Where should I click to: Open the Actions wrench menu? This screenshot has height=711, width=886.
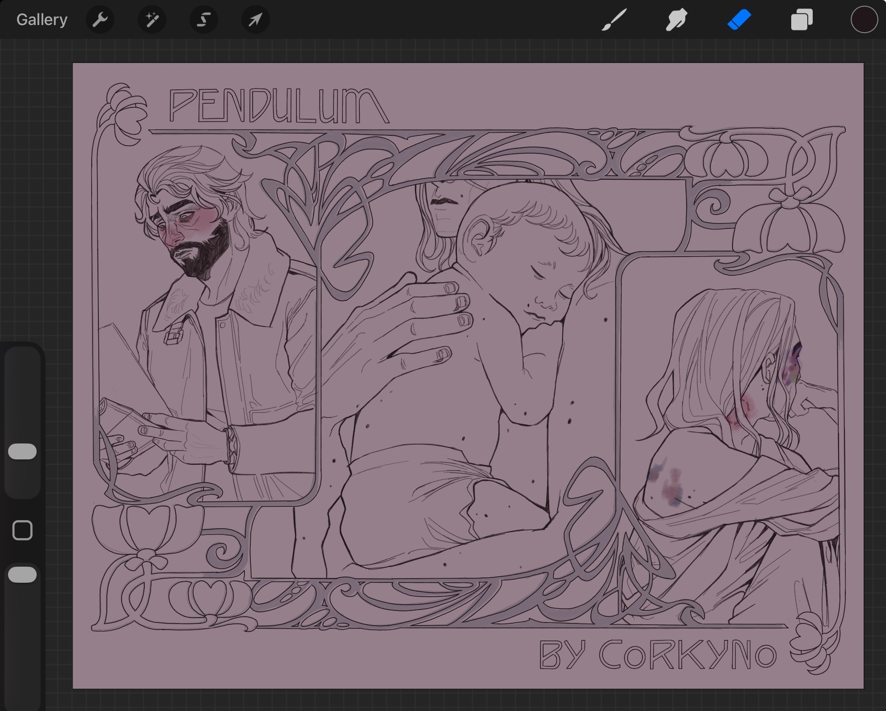point(100,20)
